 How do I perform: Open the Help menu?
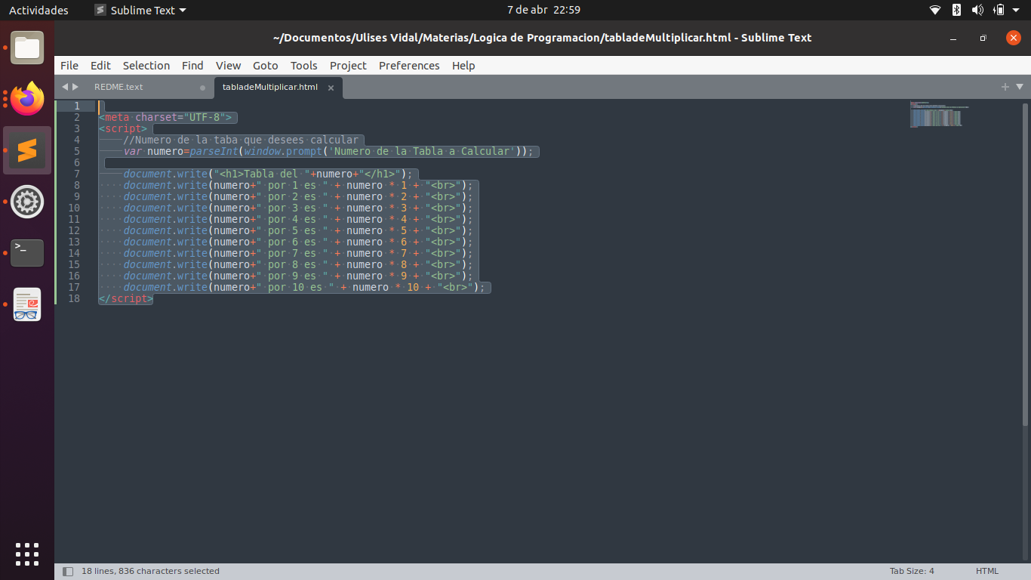click(463, 66)
